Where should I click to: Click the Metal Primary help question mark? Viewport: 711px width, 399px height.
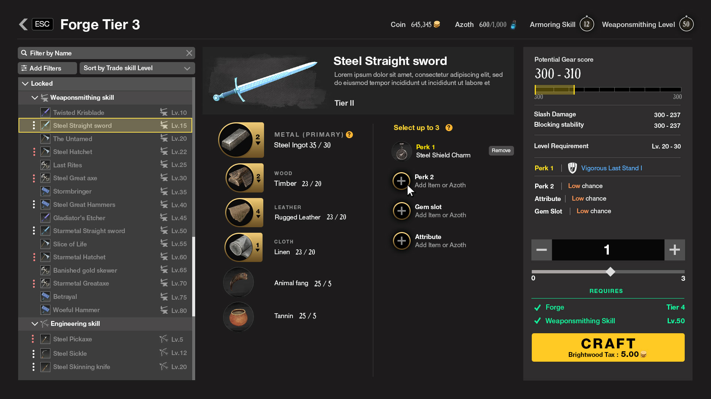(349, 135)
